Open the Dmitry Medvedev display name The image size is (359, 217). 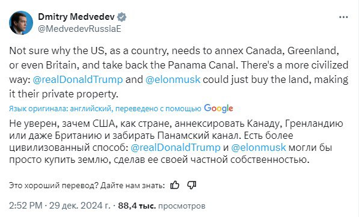(76, 17)
